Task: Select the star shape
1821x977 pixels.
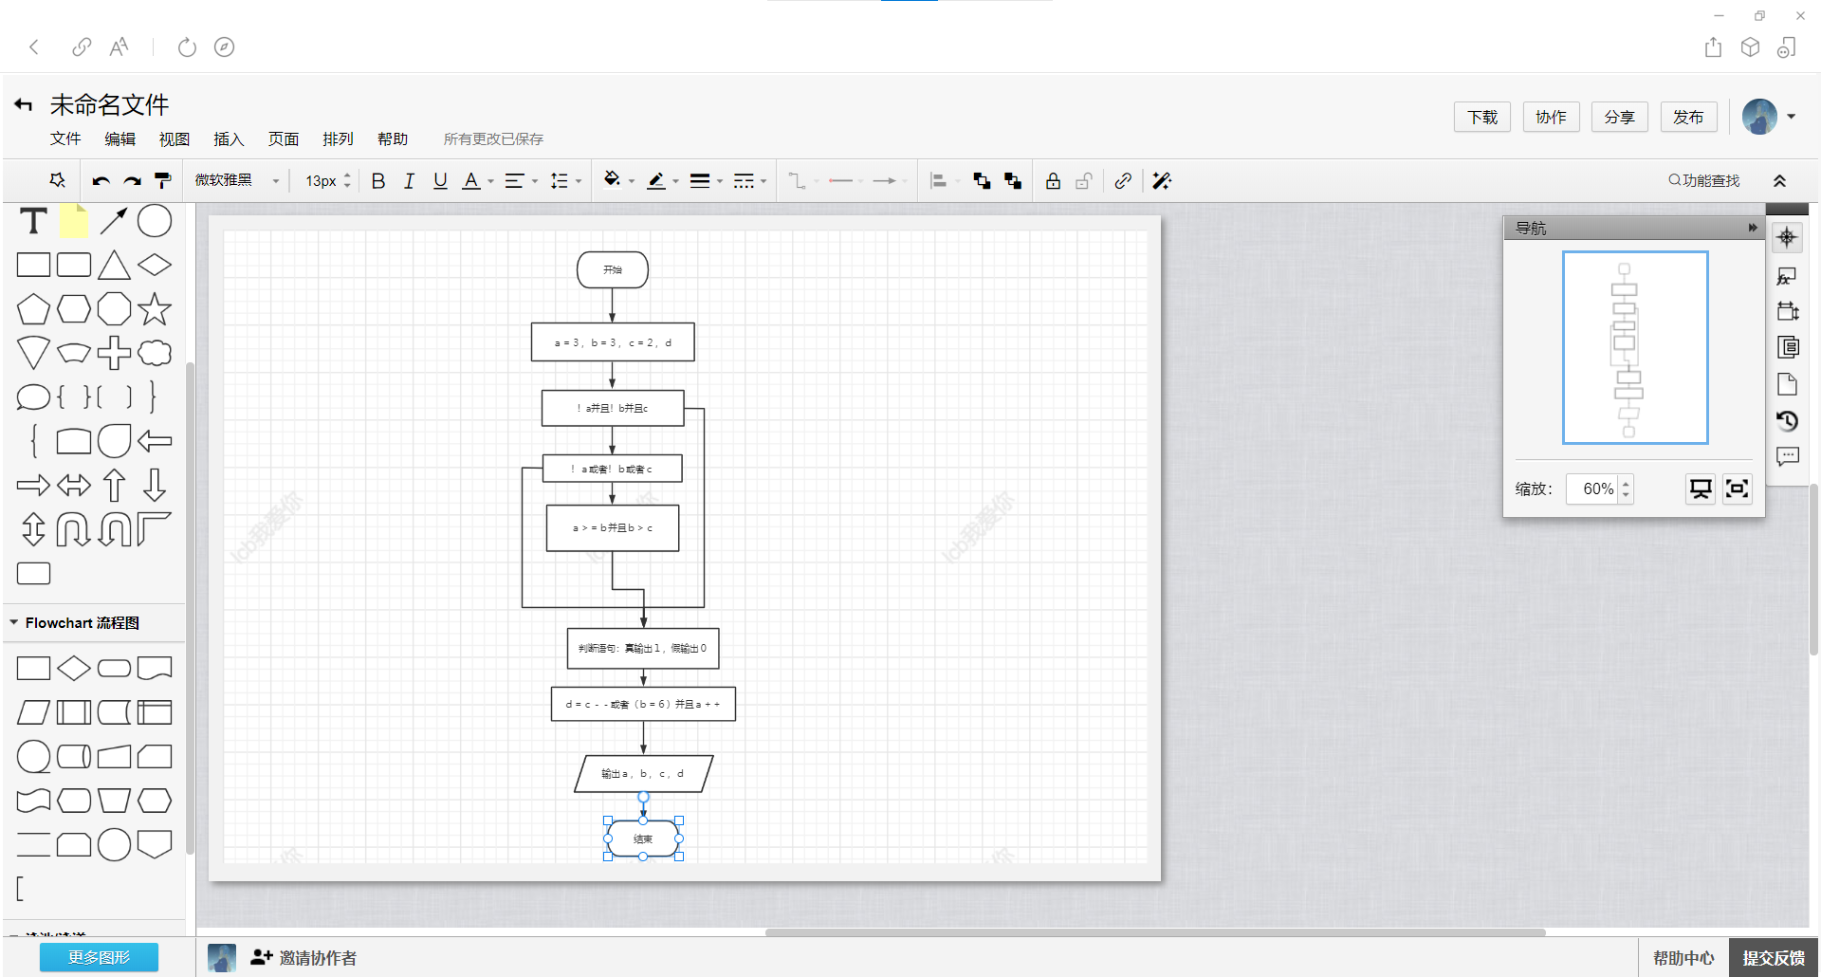Action: point(155,309)
